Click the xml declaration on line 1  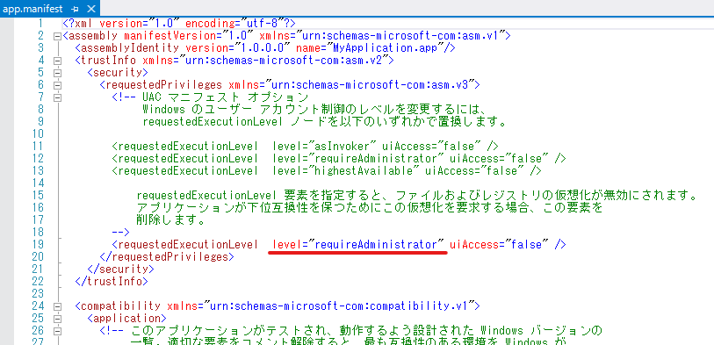click(179, 23)
